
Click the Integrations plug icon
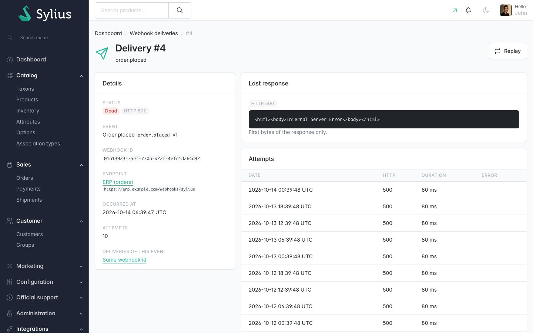coord(10,329)
